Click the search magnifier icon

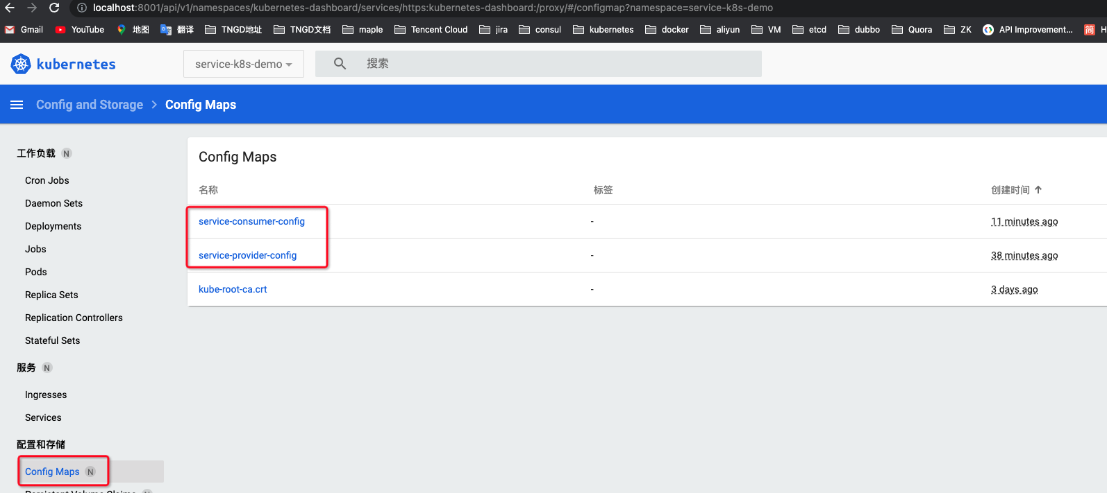[x=340, y=64]
